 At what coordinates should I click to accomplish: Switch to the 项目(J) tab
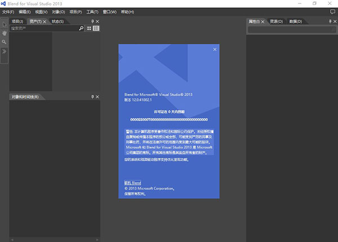[x=17, y=21]
